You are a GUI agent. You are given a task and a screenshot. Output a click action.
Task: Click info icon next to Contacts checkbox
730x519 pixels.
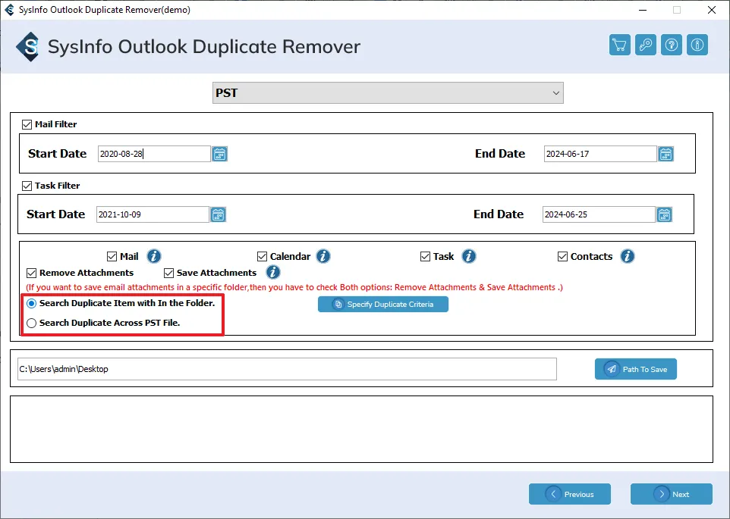pyautogui.click(x=628, y=256)
